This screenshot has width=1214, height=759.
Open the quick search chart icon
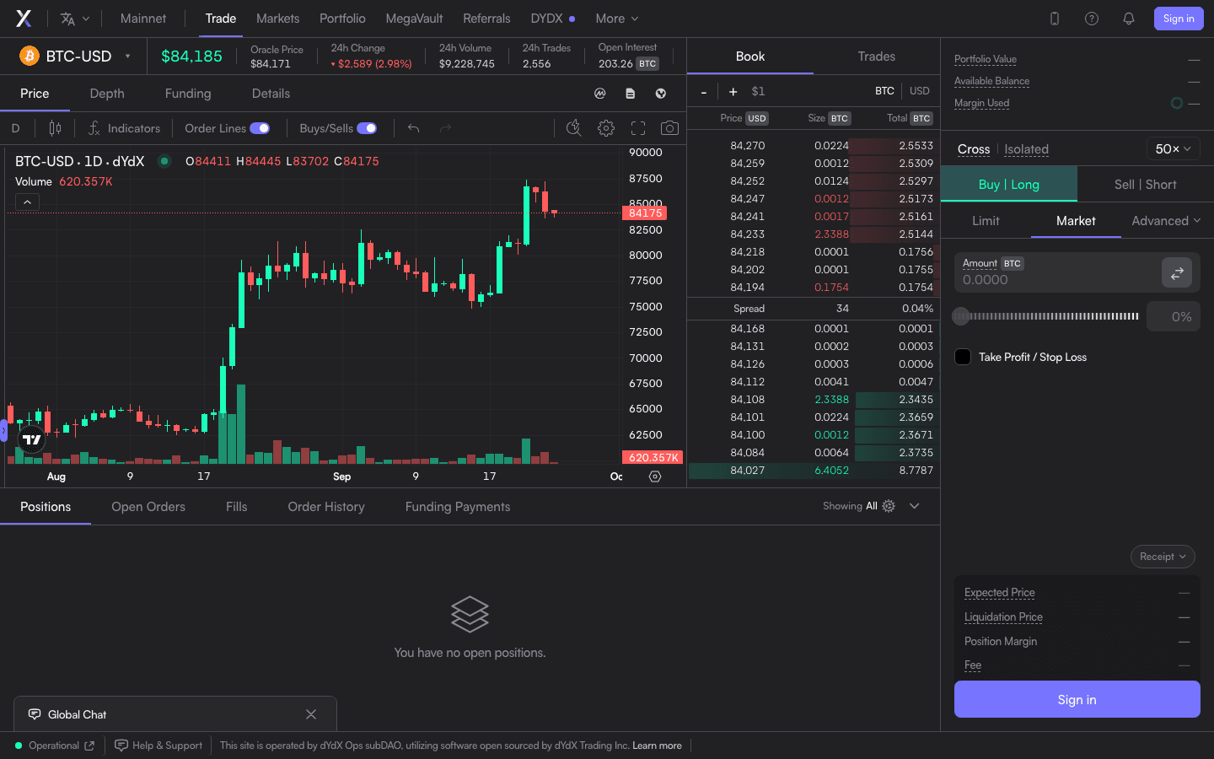(x=574, y=128)
